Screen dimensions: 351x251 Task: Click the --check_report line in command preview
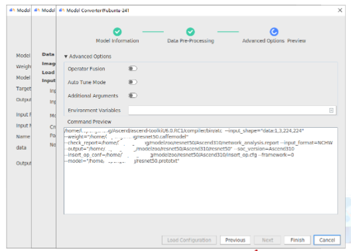[198, 142]
